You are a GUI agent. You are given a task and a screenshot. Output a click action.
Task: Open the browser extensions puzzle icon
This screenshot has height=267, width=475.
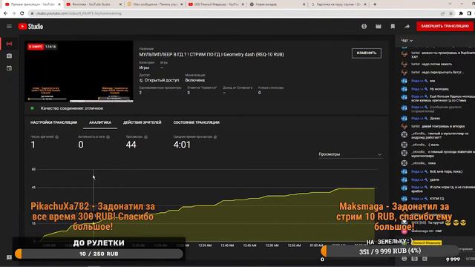tap(461, 13)
